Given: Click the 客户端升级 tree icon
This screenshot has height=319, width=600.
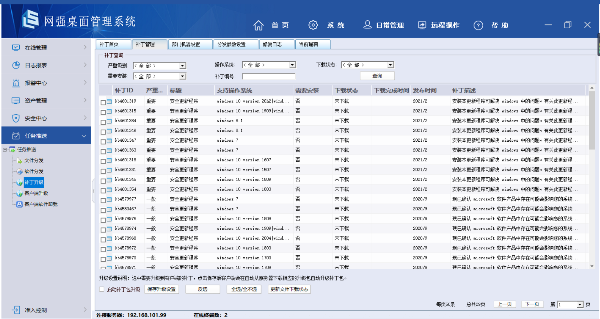Looking at the screenshot, I should click(x=19, y=194).
